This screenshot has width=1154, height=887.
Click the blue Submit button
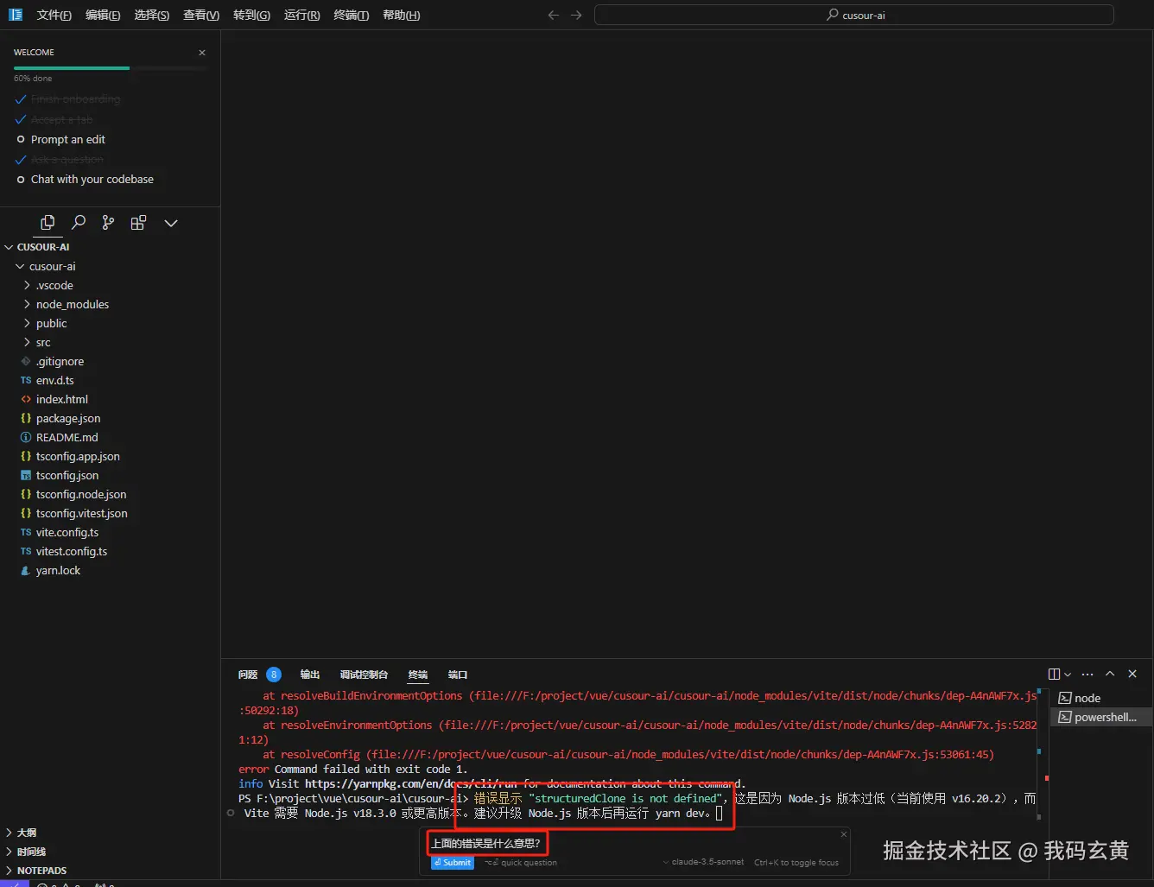coord(453,863)
